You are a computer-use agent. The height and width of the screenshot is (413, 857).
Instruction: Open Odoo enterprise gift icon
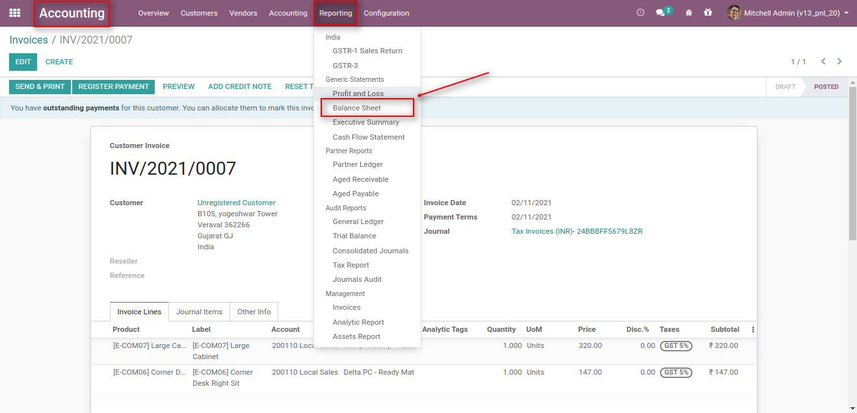pyautogui.click(x=707, y=12)
